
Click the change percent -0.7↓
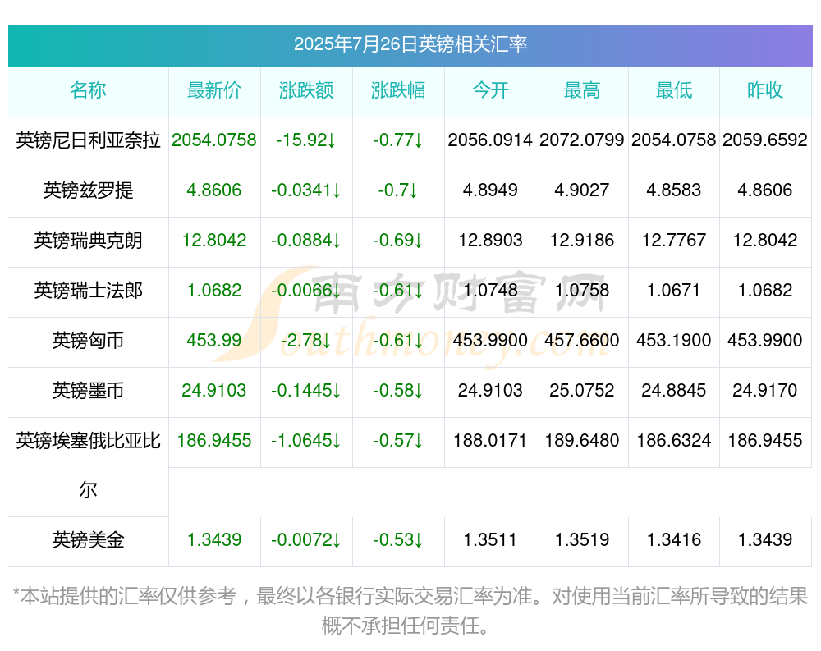[x=398, y=190]
